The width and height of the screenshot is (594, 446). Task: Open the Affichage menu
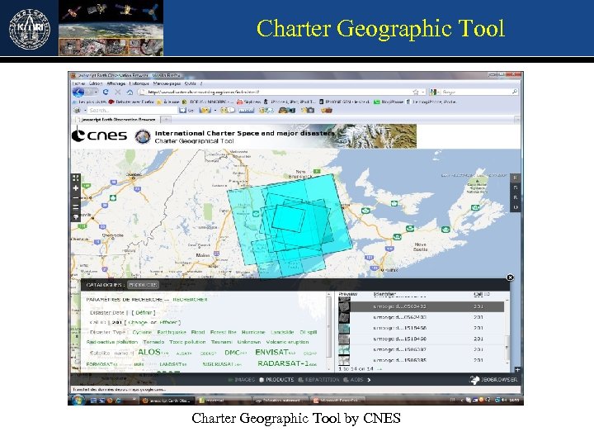[116, 83]
